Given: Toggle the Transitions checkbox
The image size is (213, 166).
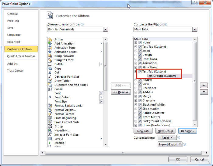Looking at the screenshot, I should (x=140, y=59).
